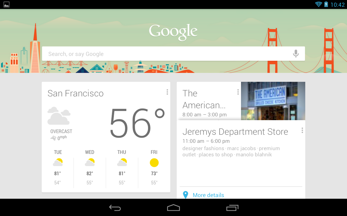Select the Friday sunny forecast icon

154,163
